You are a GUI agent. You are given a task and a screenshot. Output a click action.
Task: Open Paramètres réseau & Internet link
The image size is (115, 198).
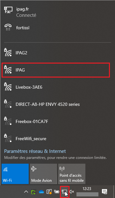pos(35,151)
